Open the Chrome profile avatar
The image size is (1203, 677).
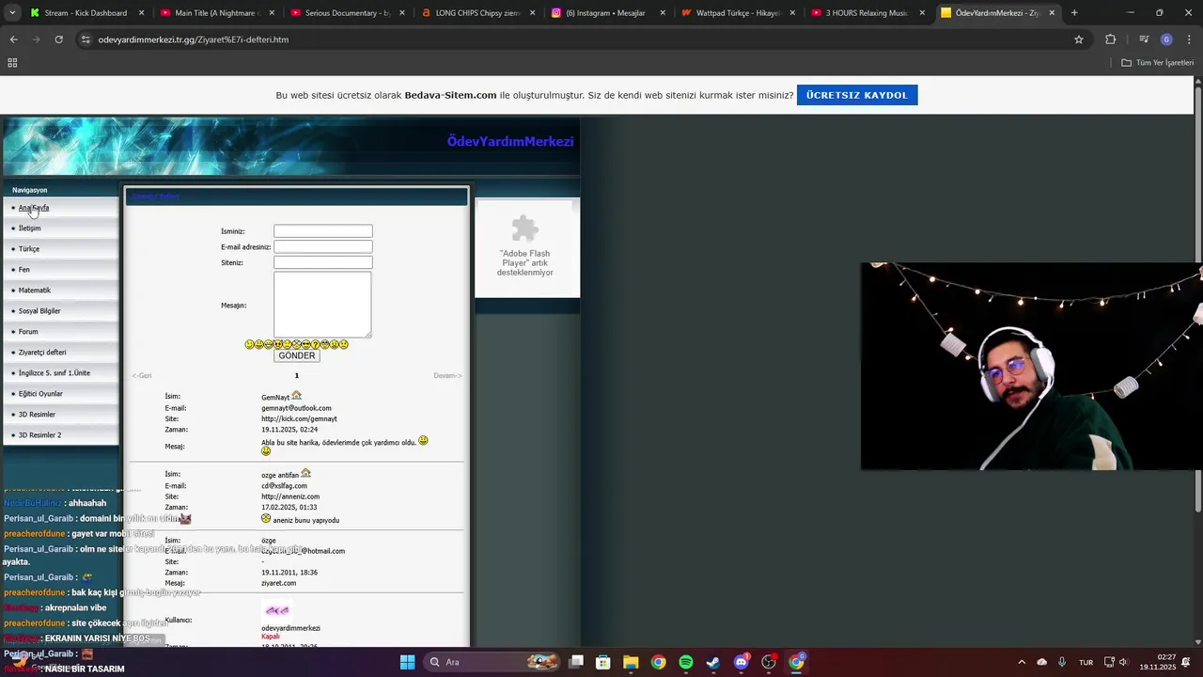[x=1166, y=39]
